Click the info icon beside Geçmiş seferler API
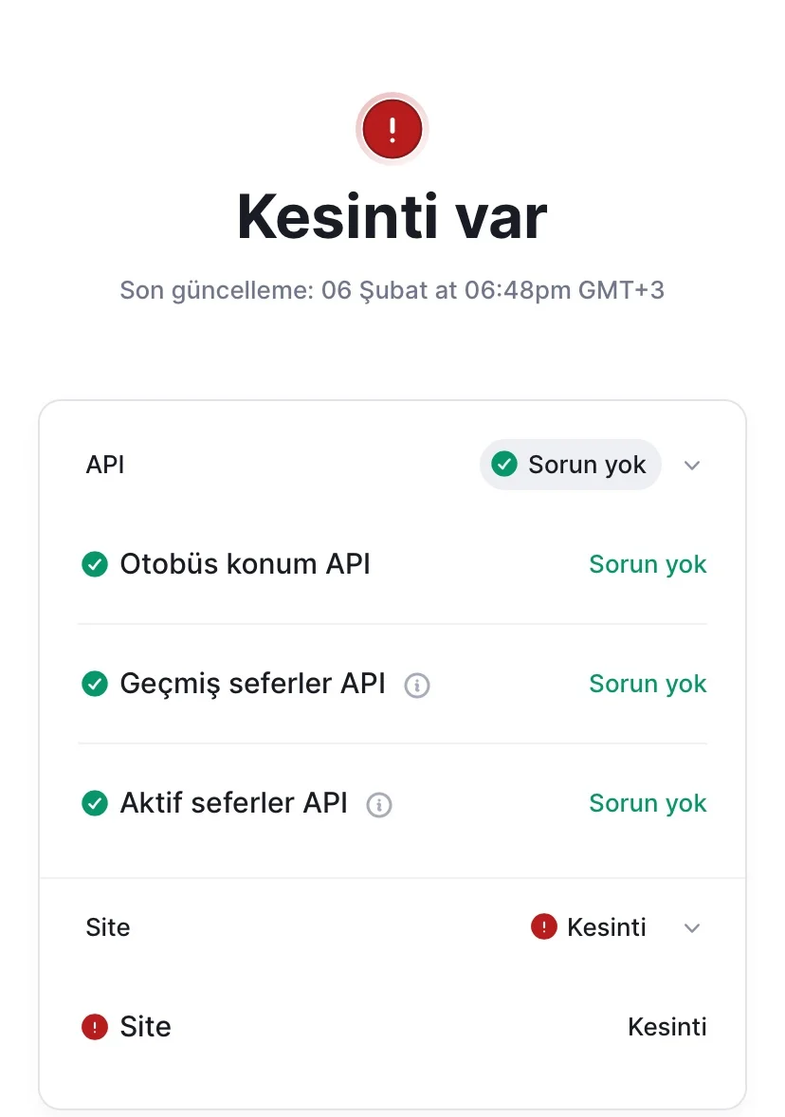 click(417, 685)
